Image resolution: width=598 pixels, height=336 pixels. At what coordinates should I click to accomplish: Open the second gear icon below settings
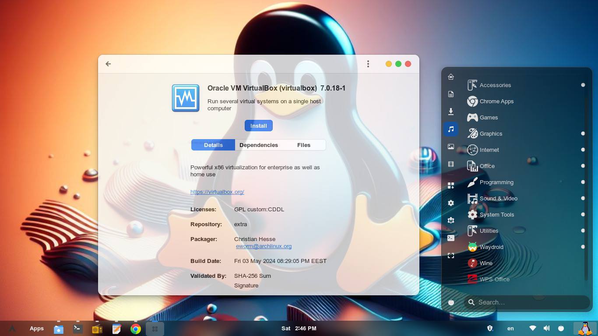pos(451,220)
